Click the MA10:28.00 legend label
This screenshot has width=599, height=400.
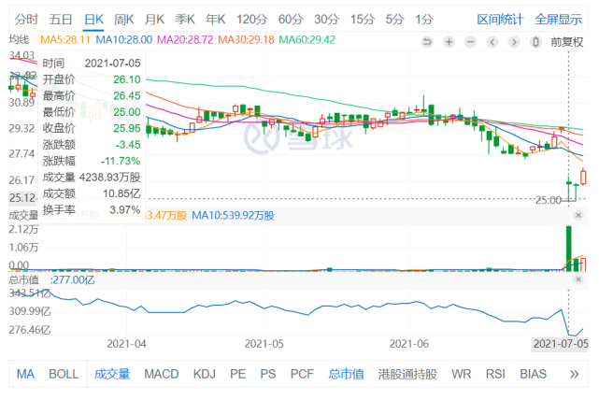[123, 40]
